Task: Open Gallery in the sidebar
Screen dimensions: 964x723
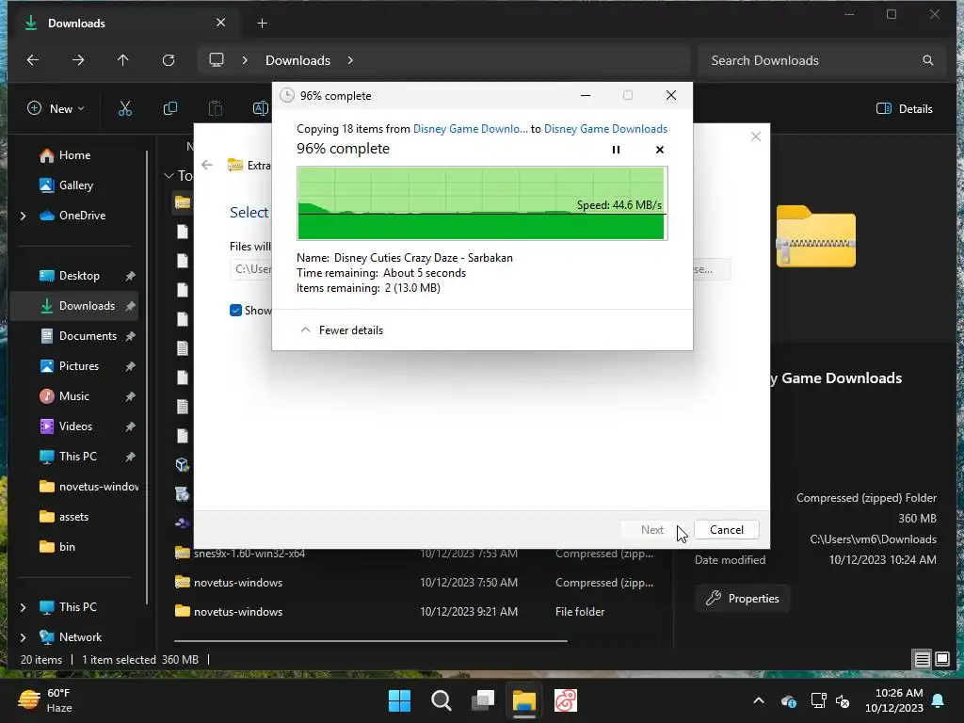Action: 73,185
